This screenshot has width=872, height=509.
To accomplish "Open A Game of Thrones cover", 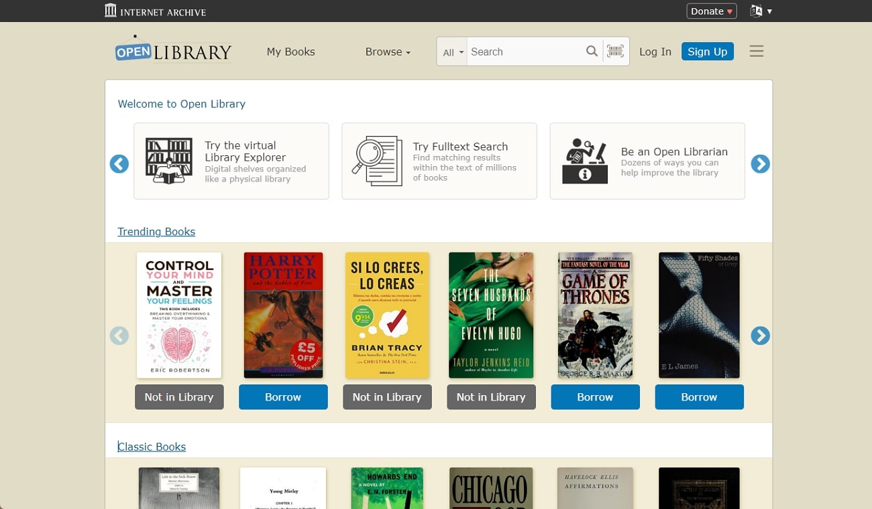I will pos(595,315).
